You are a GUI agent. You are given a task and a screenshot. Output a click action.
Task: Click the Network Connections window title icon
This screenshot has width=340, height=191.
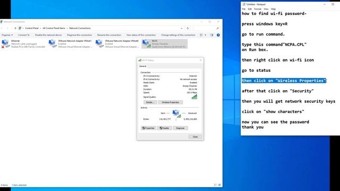pyautogui.click(x=2, y=22)
